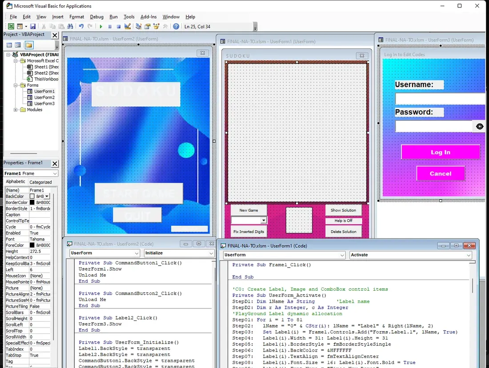Close the Project - VBAProject panel
Viewport: 489px width, 368px height.
[55, 35]
